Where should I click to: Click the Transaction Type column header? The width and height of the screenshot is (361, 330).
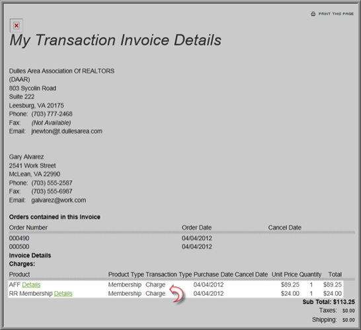pyautogui.click(x=169, y=274)
